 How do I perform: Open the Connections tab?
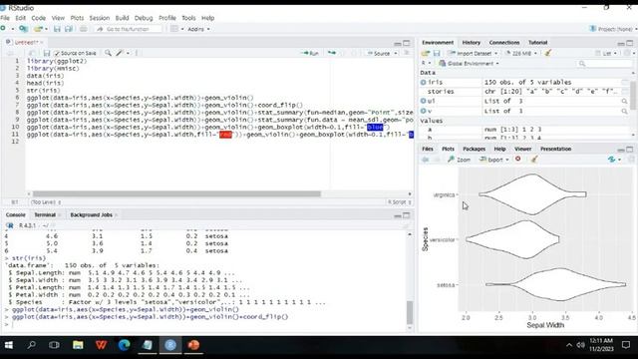504,42
